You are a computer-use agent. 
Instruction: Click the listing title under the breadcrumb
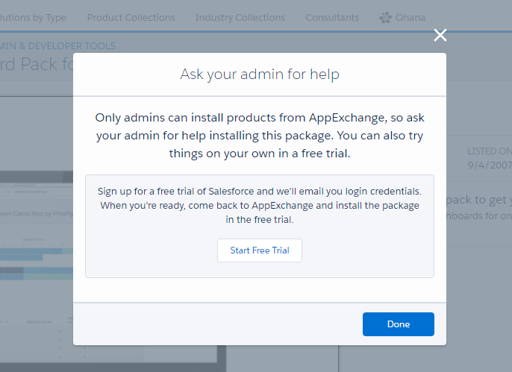(37, 65)
